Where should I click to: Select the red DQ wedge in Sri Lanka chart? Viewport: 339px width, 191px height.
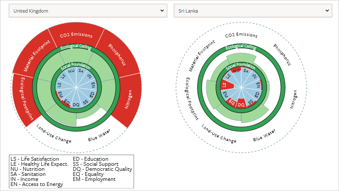pyautogui.click(x=241, y=104)
